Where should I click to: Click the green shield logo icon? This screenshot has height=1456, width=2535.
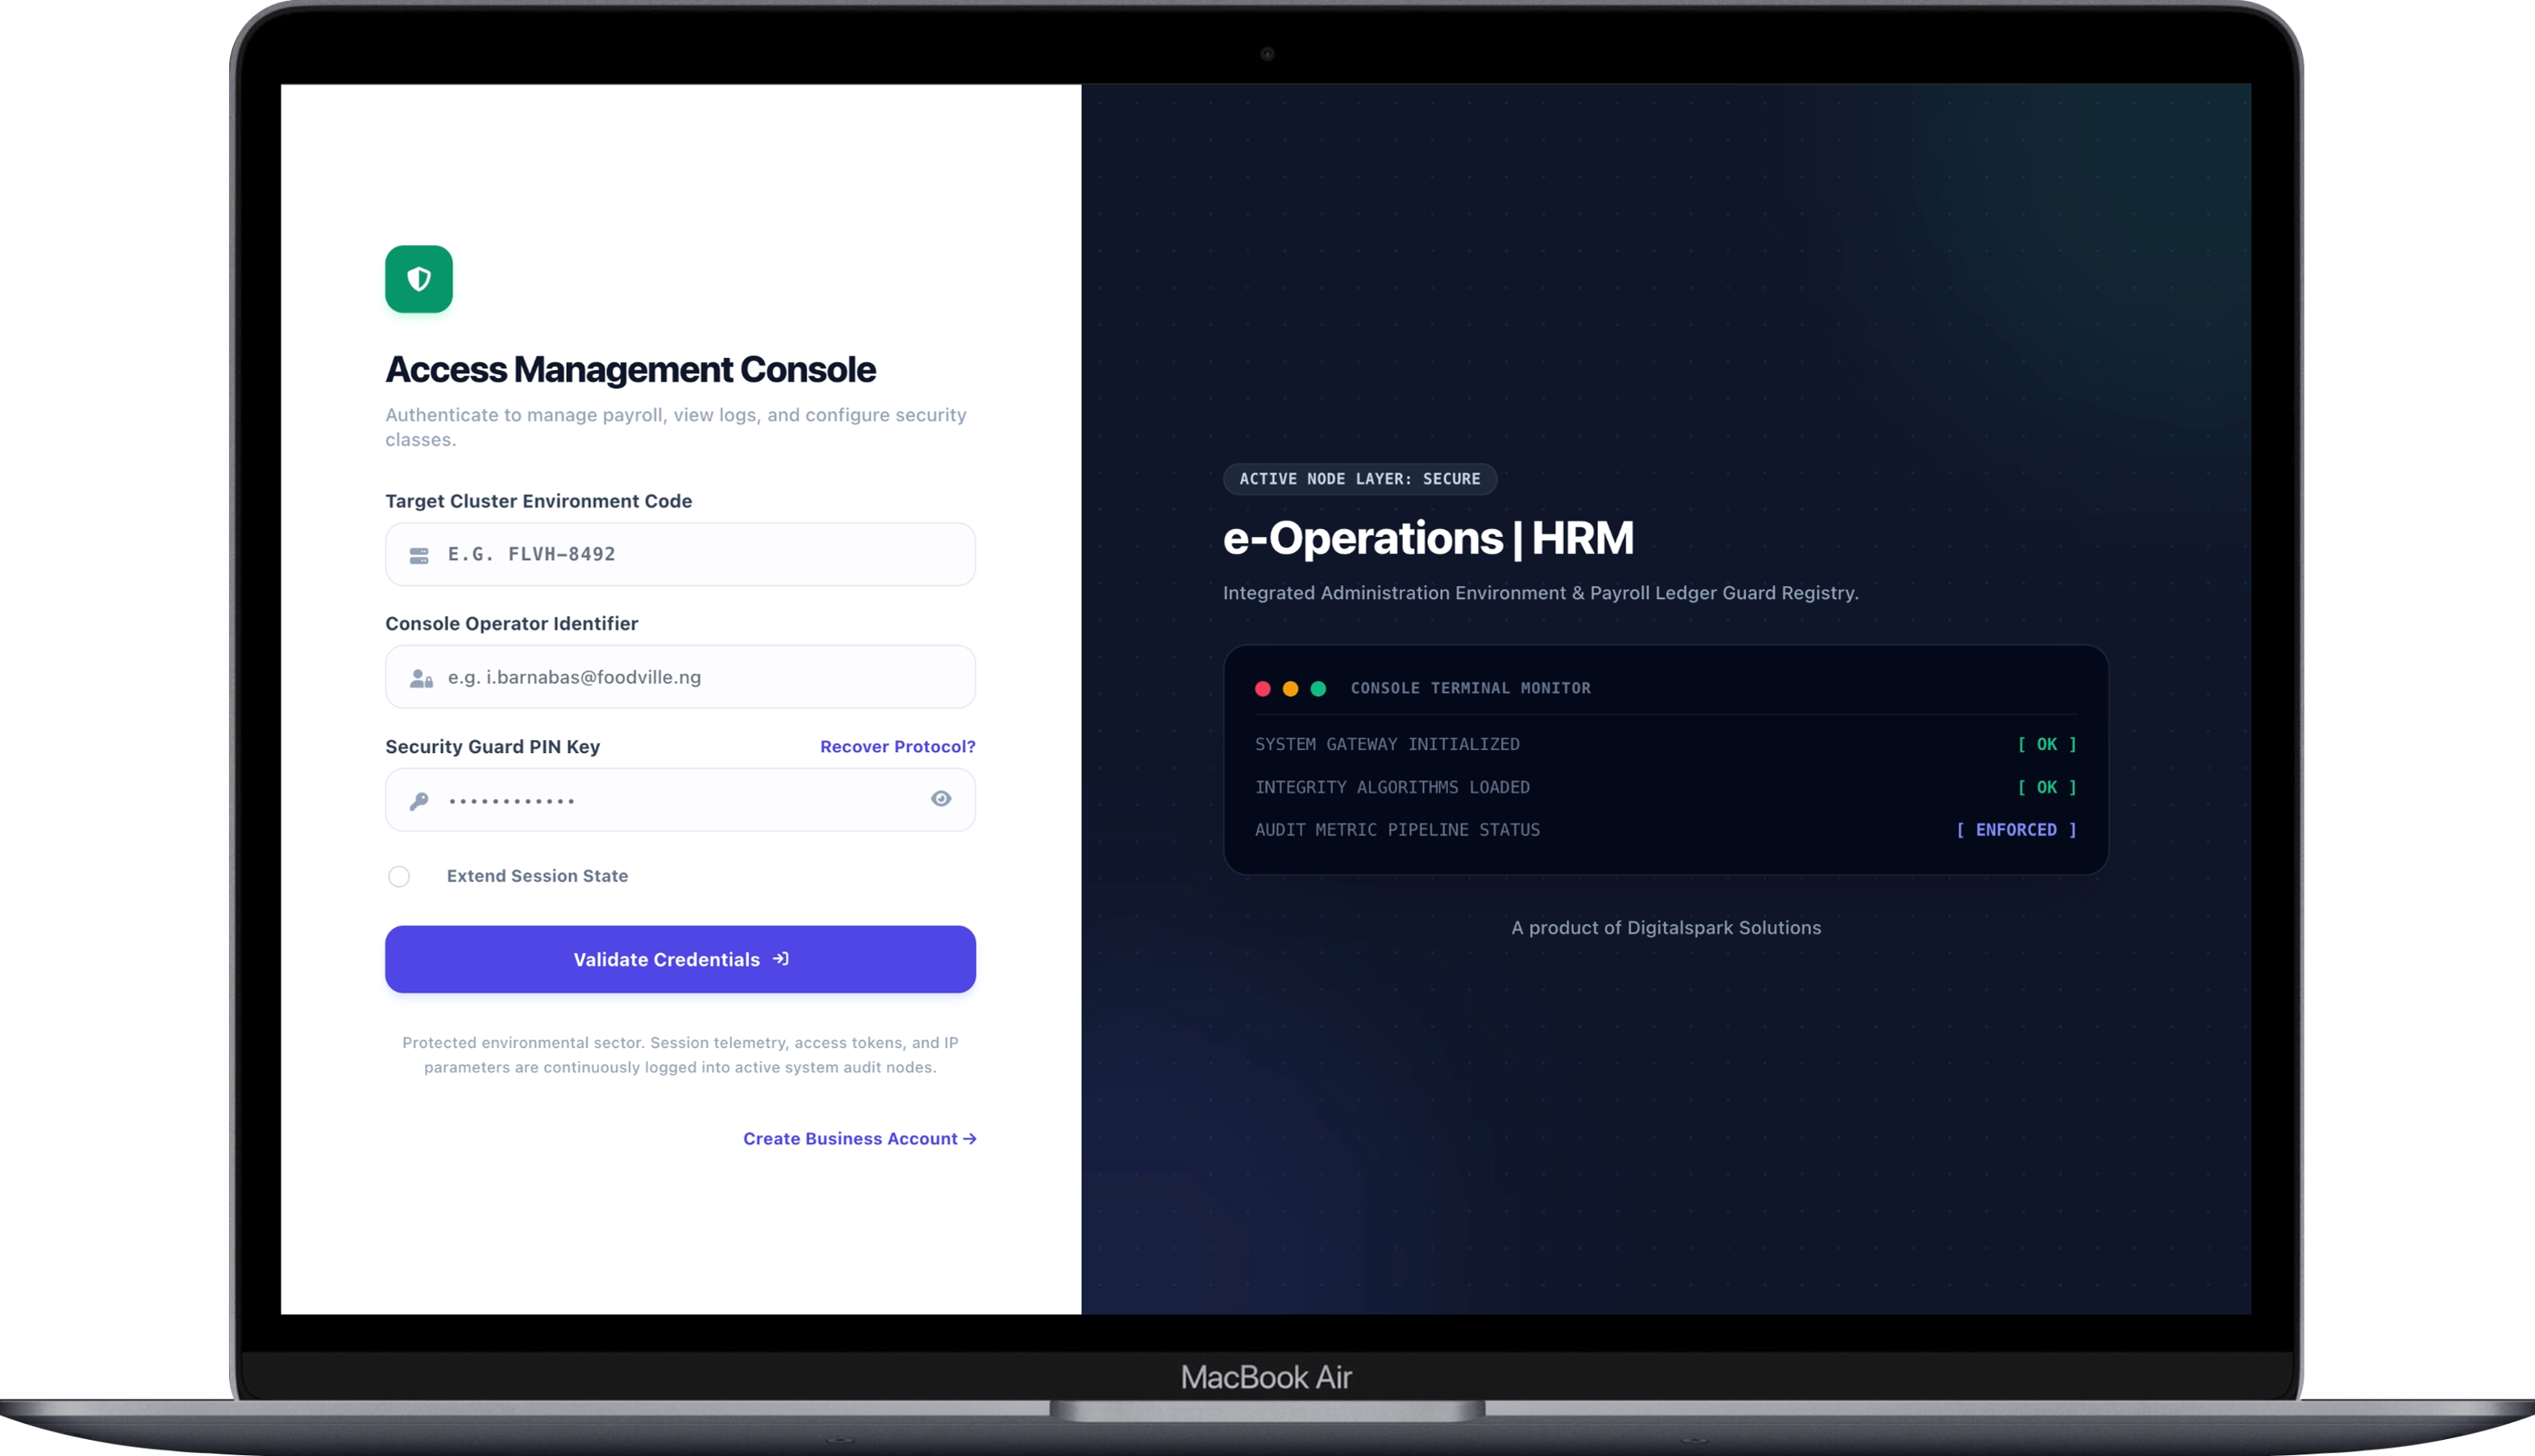tap(418, 279)
